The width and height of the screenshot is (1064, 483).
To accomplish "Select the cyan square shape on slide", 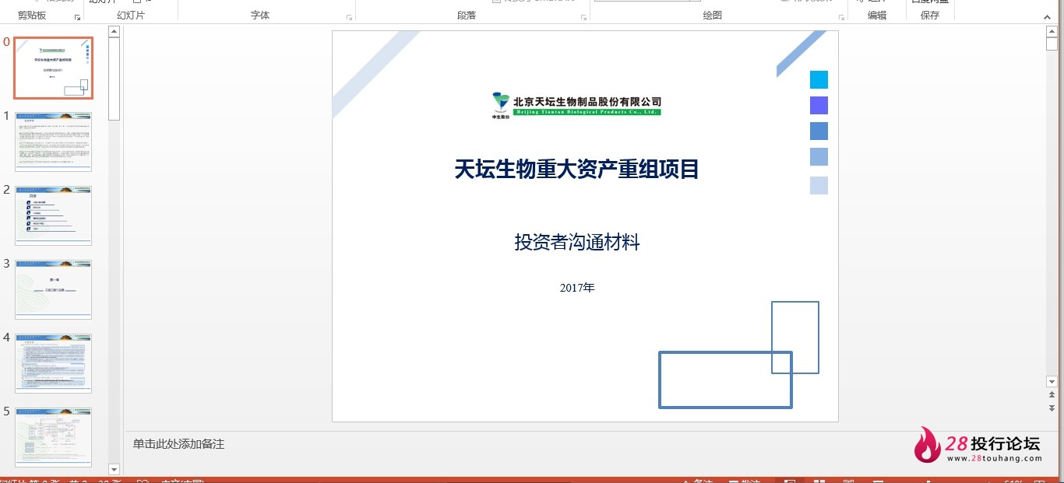I will click(819, 79).
